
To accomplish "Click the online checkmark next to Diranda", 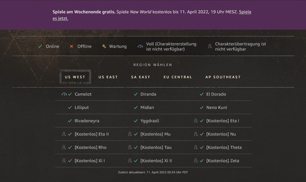I will [x=136, y=94].
